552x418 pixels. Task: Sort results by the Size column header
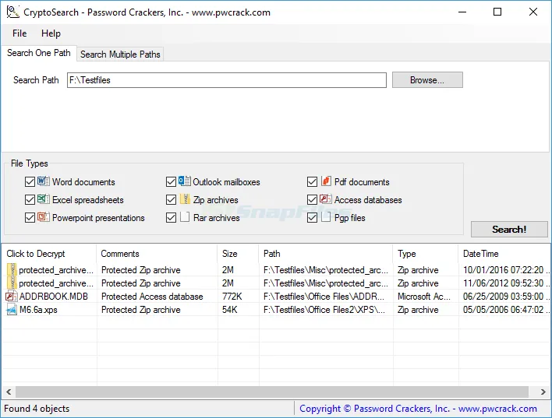pos(238,254)
